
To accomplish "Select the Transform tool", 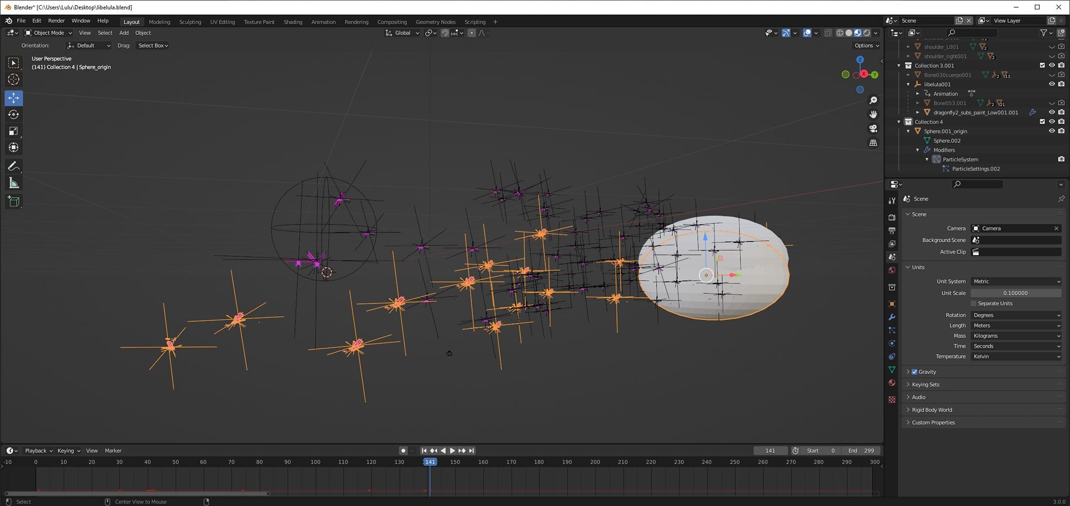I will [14, 148].
